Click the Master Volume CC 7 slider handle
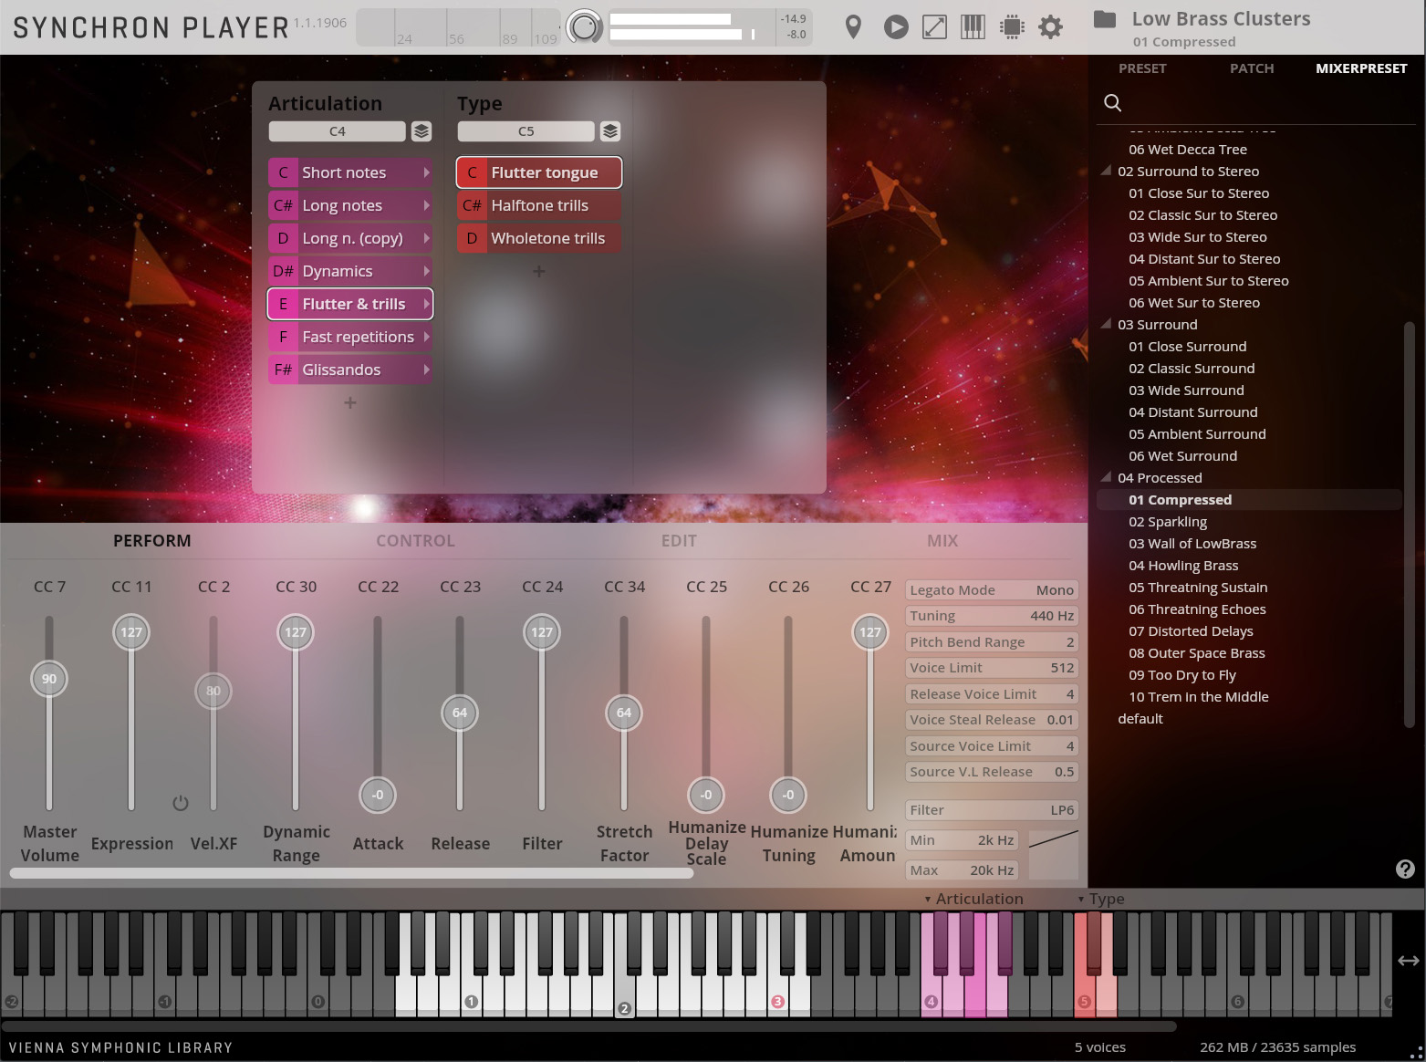 point(49,679)
